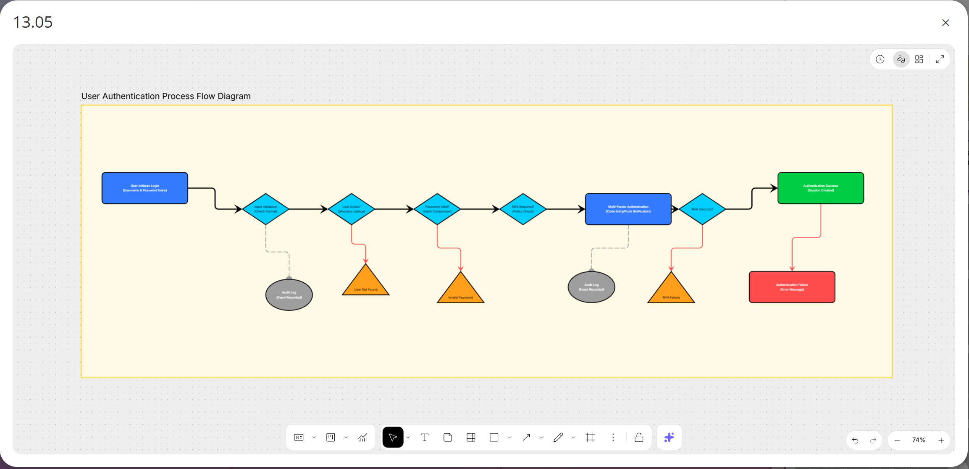
Task: Select the Password Valid? decision diamond
Action: [437, 209]
